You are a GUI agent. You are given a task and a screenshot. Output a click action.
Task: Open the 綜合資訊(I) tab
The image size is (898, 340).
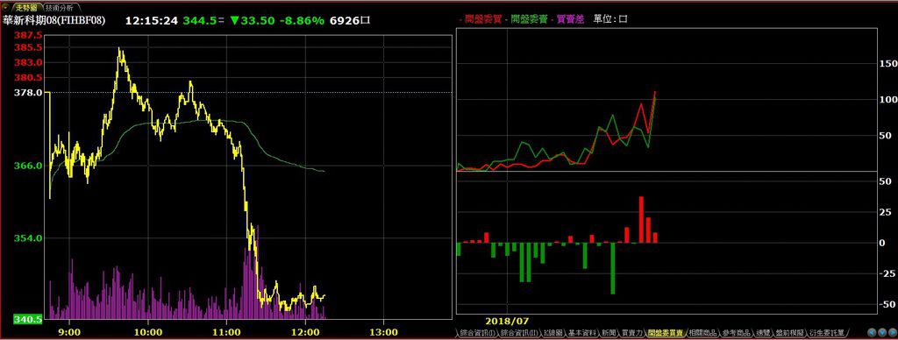pos(477,333)
